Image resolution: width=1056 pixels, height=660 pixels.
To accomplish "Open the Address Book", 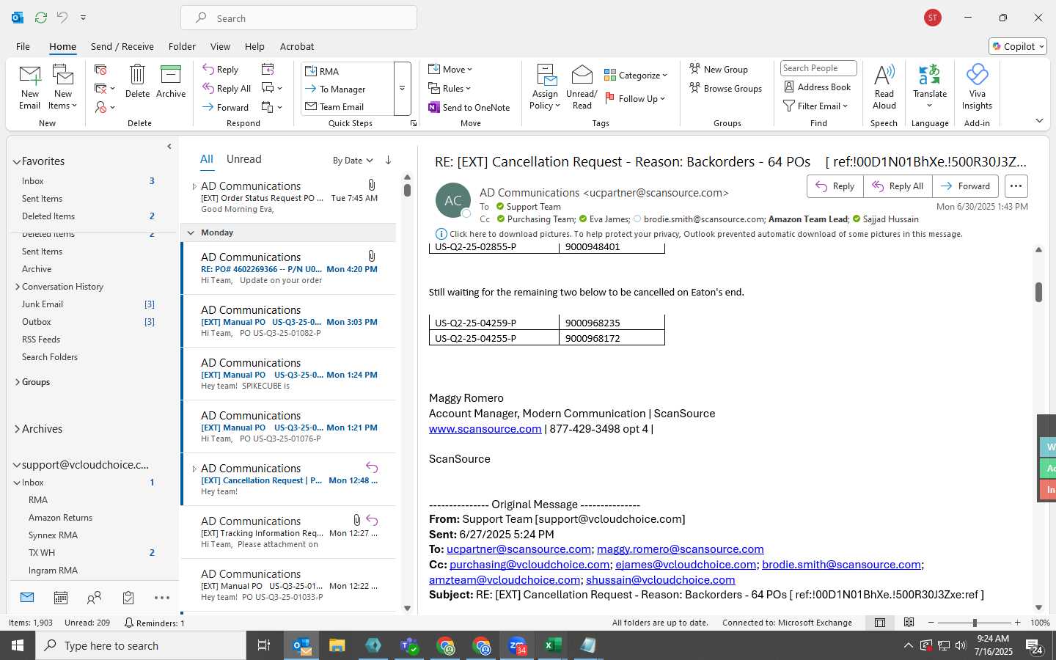I will 818,87.
